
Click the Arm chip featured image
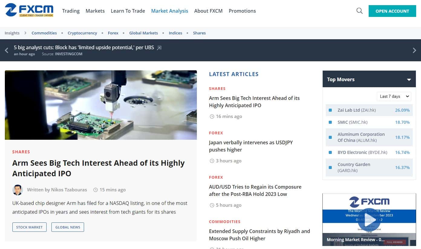101,105
